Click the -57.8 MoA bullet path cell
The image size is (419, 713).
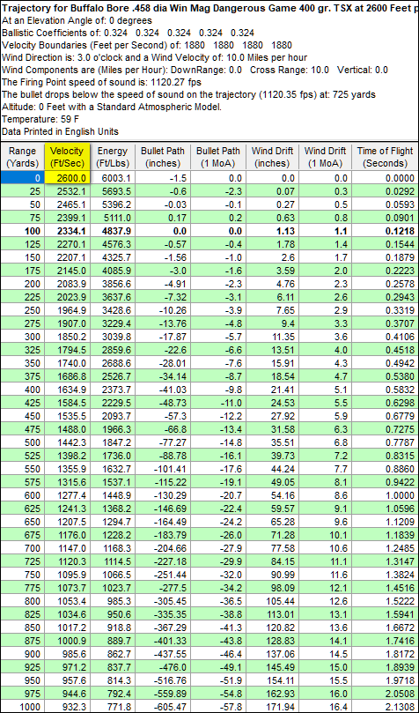(218, 707)
